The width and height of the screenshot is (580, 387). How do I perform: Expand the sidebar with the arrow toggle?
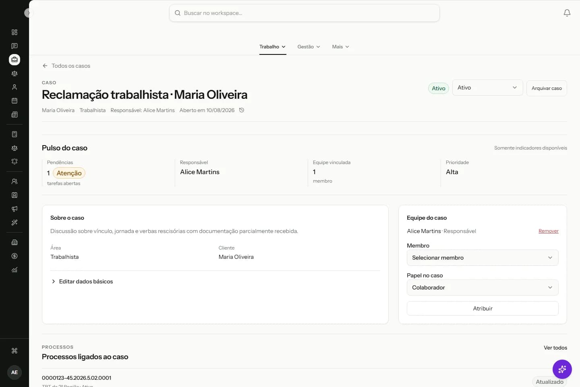28,13
